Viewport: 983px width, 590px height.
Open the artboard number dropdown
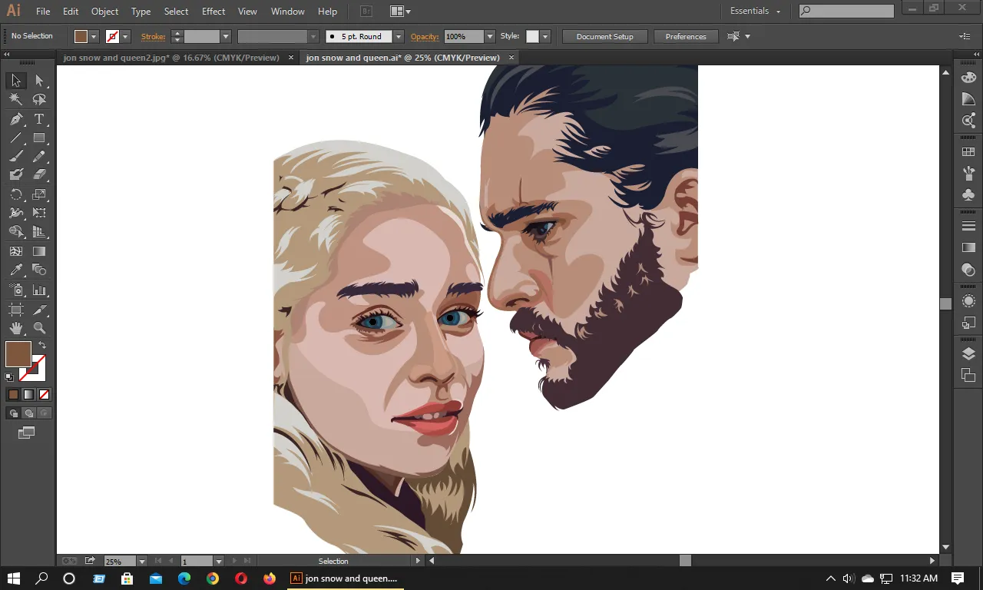219,562
